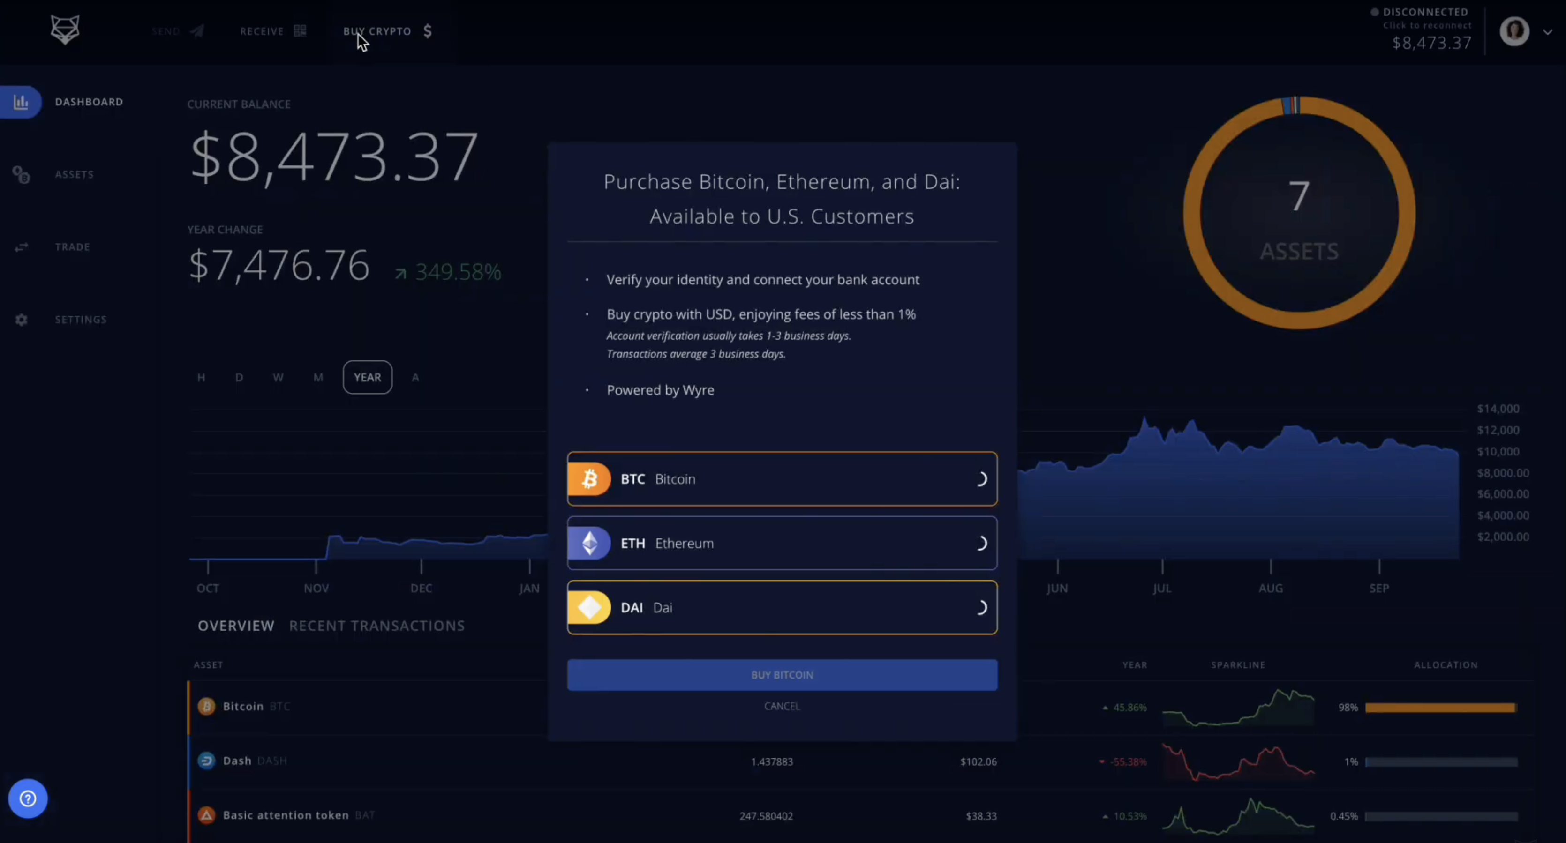This screenshot has width=1566, height=843.
Task: Open Assets in the sidebar
Action: pyautogui.click(x=74, y=175)
